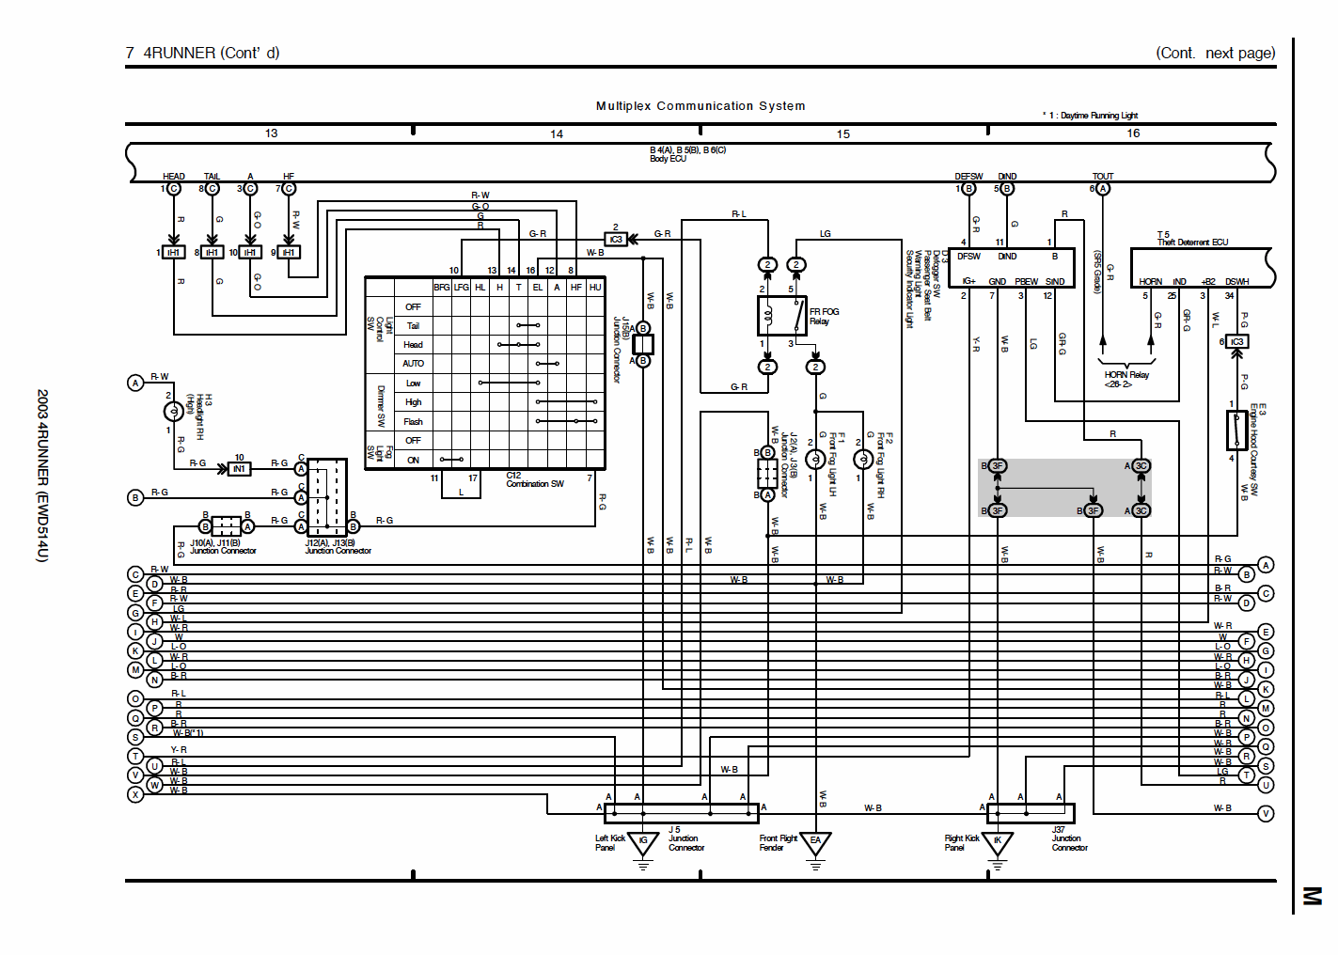Click the 'HORN Relay <26-2>' label

(1126, 380)
